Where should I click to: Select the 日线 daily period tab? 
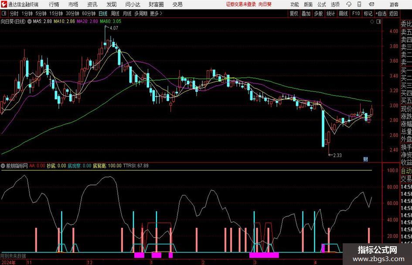click(103, 13)
